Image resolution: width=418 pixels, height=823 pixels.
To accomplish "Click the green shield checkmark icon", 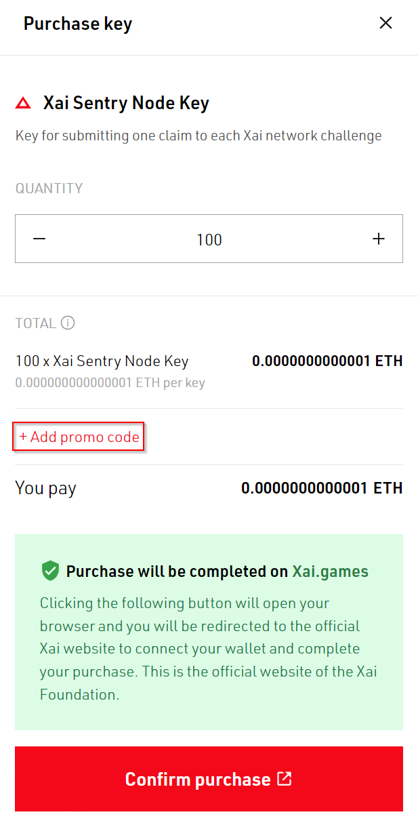I will tap(50, 571).
